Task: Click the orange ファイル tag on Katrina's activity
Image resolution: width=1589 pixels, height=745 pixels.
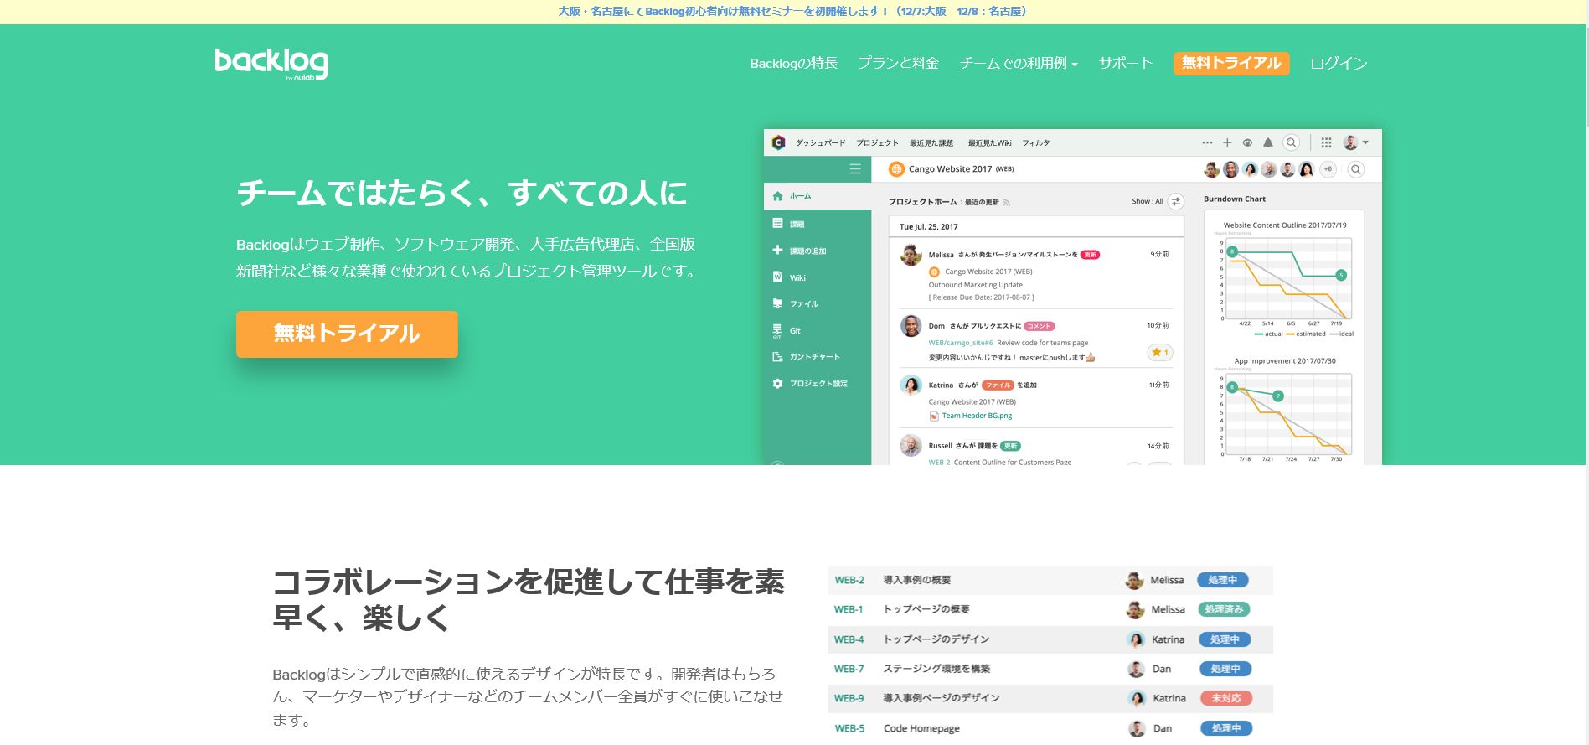Action: (x=998, y=385)
